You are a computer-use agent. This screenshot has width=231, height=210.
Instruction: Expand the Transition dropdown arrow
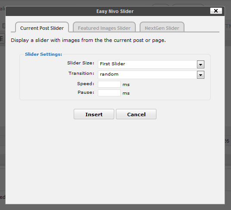pos(200,75)
